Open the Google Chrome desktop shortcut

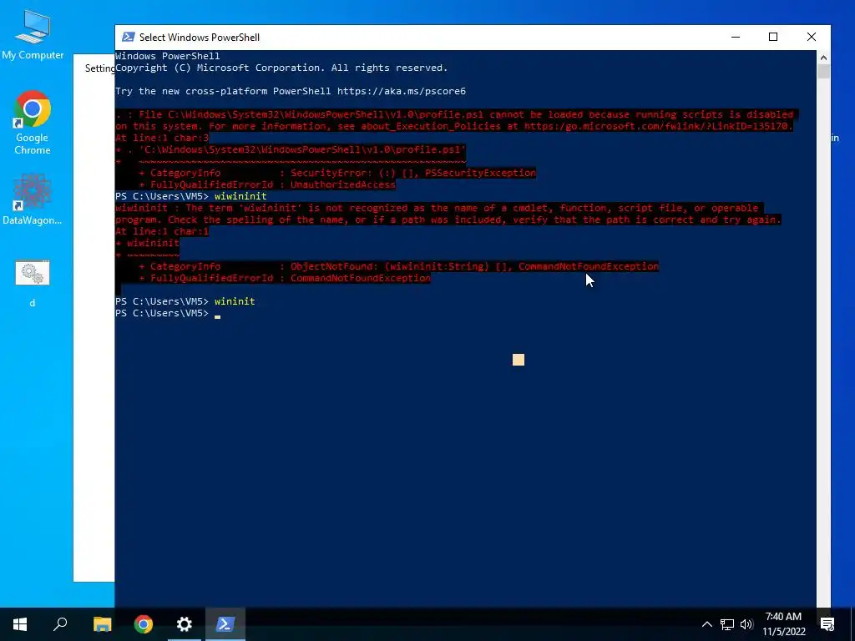(33, 123)
